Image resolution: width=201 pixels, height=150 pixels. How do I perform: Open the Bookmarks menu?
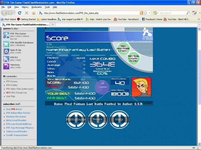(x=36, y=7)
